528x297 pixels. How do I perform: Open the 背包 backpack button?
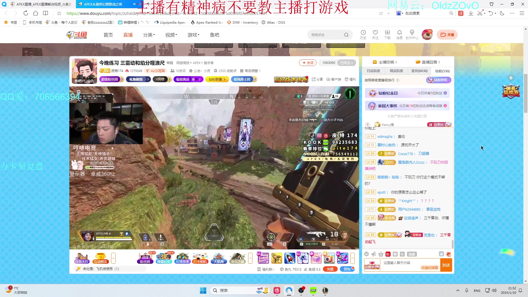click(x=347, y=269)
